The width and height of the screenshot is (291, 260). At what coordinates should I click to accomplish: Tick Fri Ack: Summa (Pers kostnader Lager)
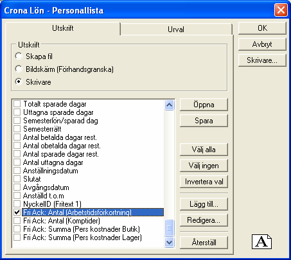click(17, 238)
